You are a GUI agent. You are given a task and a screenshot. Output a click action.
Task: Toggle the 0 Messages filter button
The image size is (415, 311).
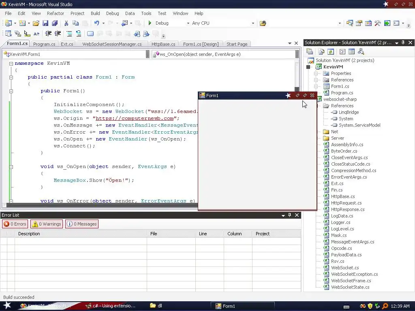coord(82,224)
